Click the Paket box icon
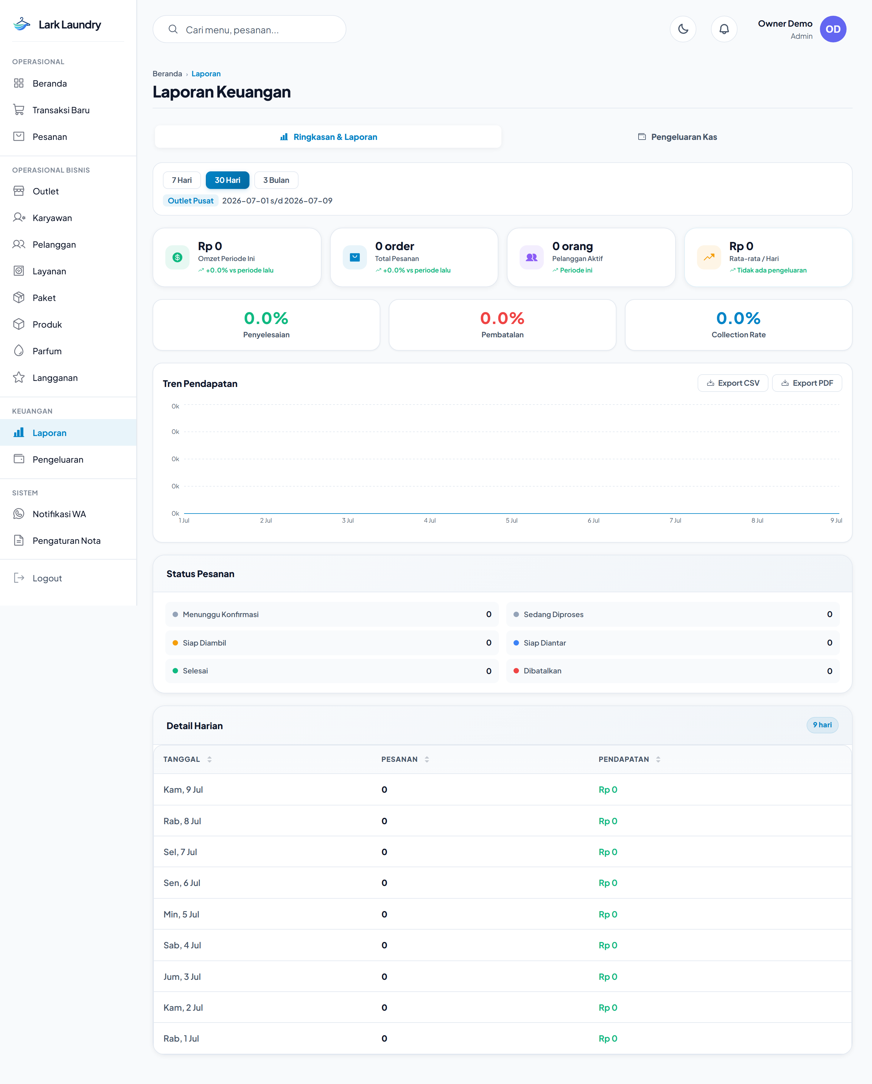This screenshot has height=1084, width=872. (x=18, y=298)
